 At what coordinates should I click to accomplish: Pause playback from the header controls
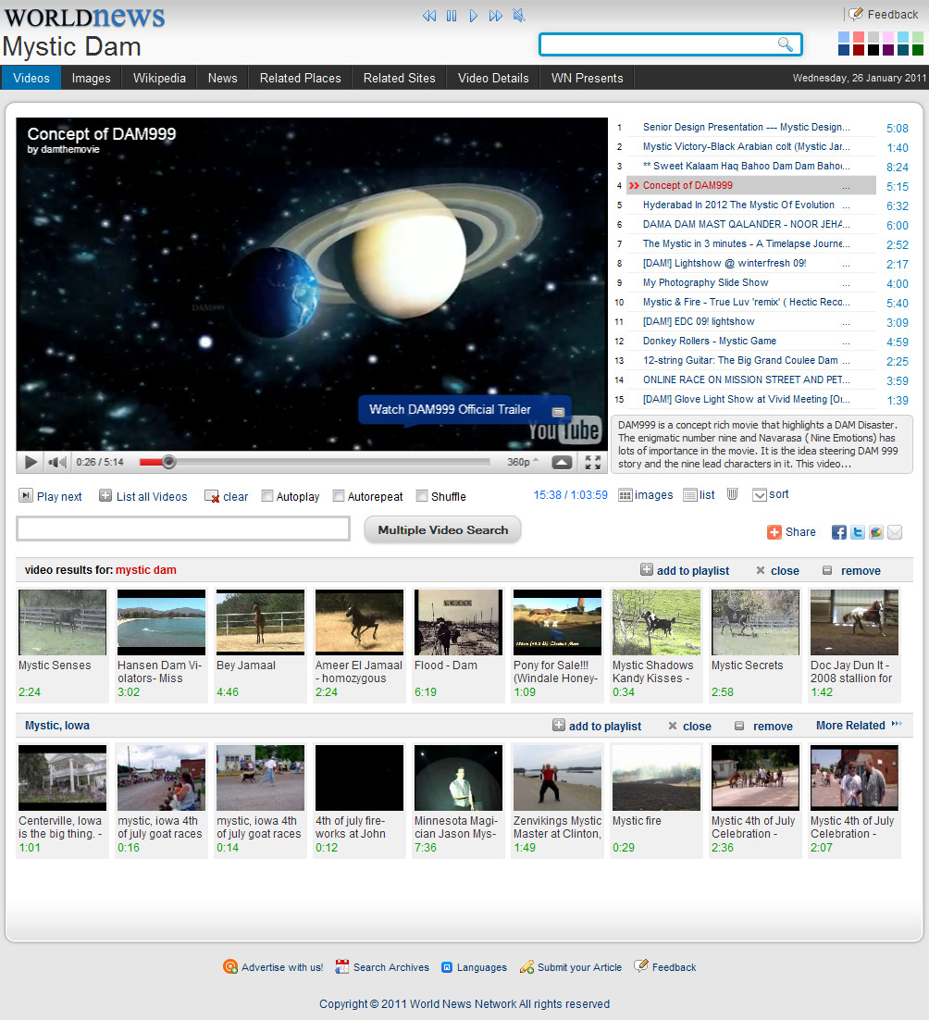(x=452, y=16)
